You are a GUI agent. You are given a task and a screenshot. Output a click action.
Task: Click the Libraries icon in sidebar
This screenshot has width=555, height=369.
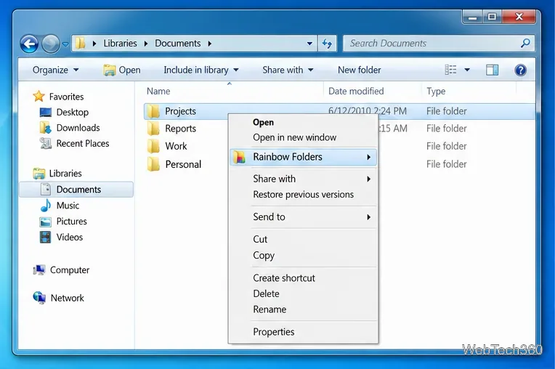click(x=39, y=174)
